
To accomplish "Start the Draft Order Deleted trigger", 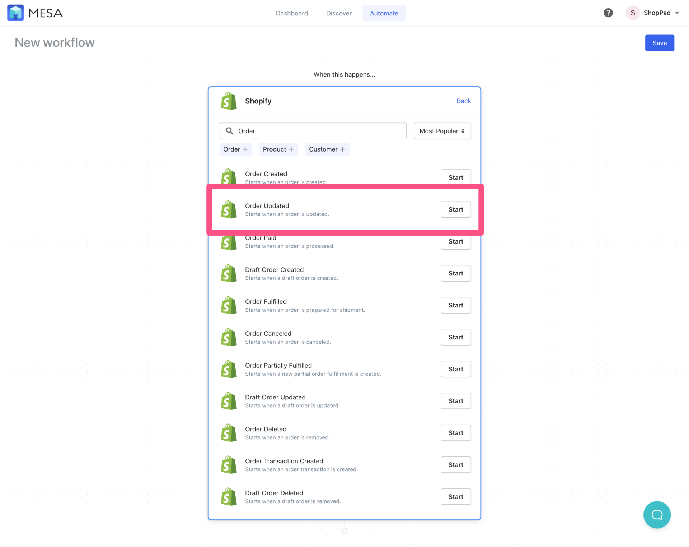I will pos(455,496).
